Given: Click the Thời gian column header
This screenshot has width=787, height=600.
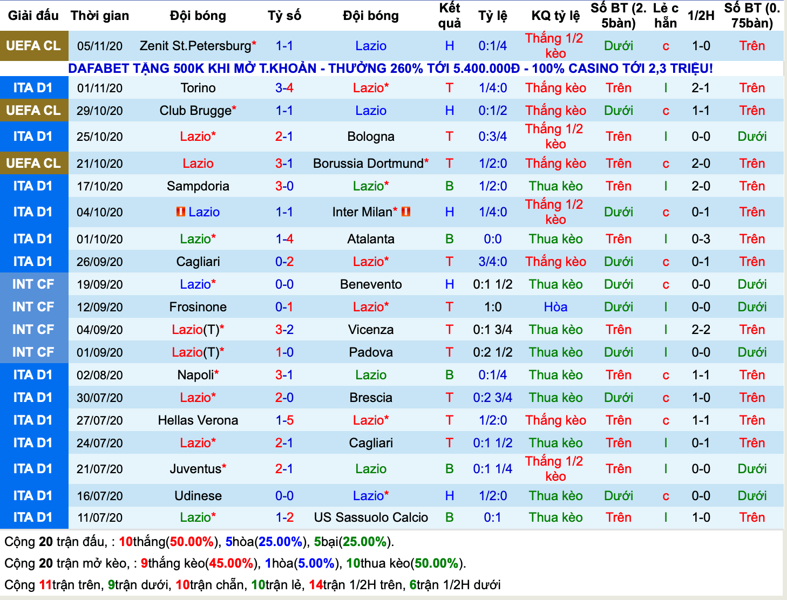Looking at the screenshot, I should [100, 16].
